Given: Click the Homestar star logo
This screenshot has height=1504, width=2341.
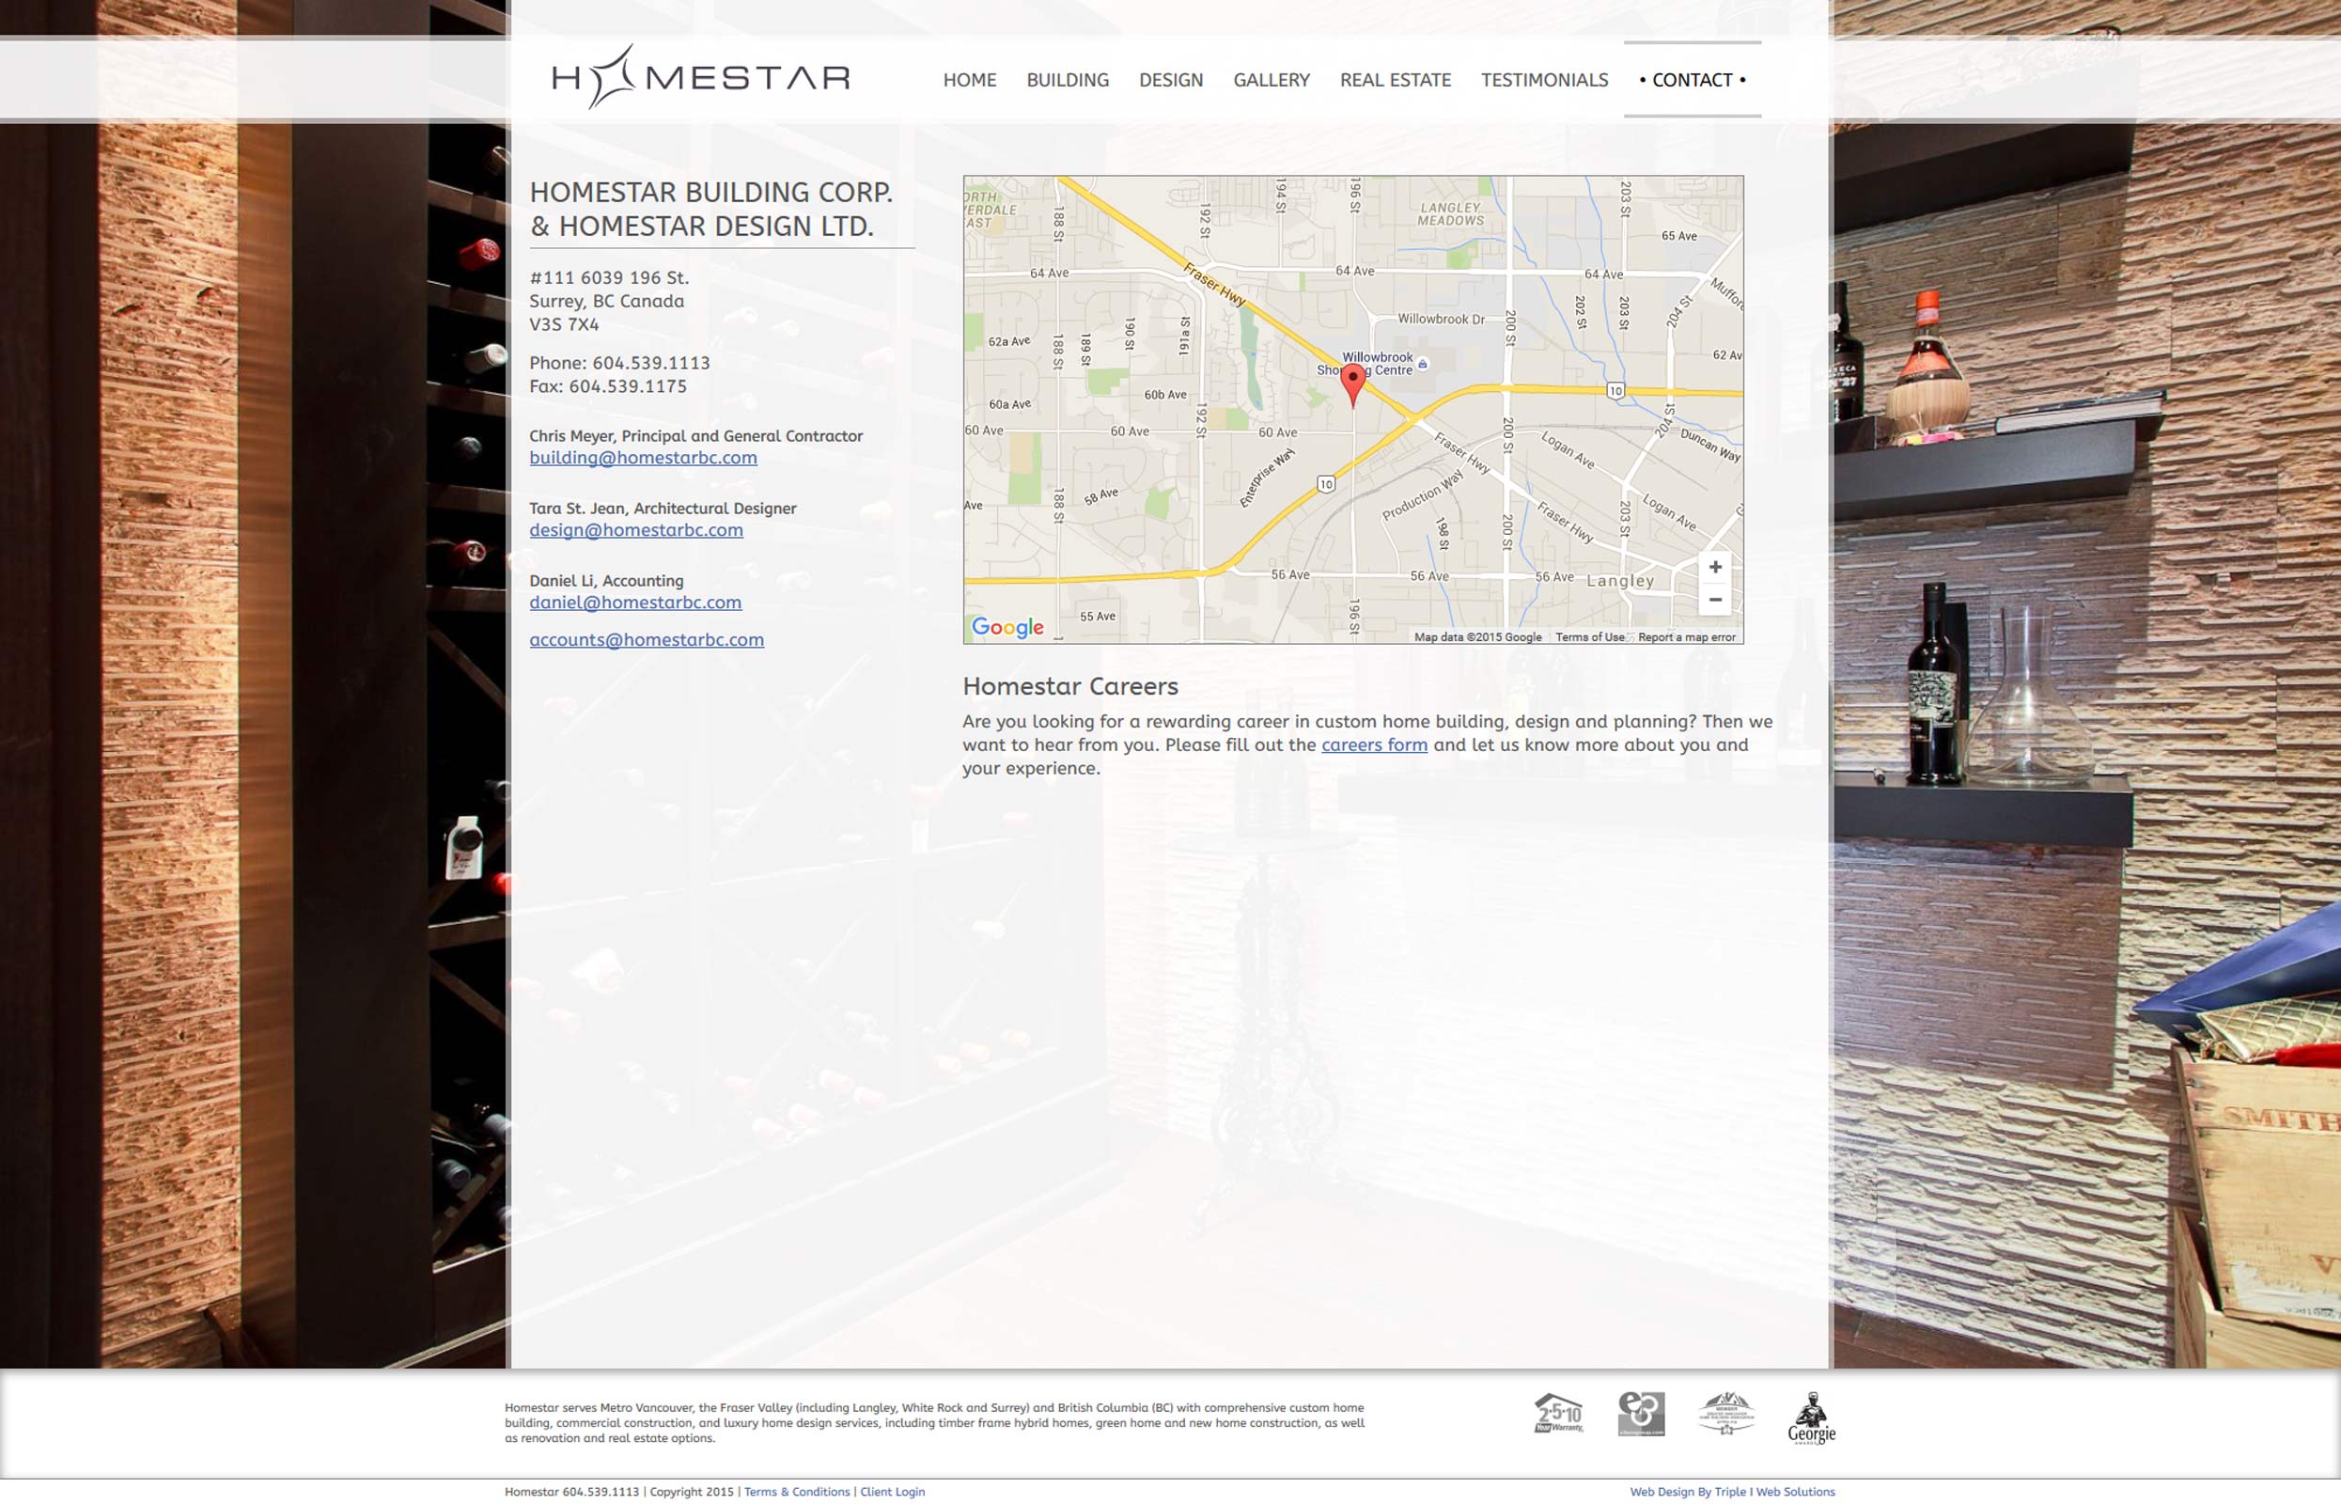Looking at the screenshot, I should pos(701,76).
